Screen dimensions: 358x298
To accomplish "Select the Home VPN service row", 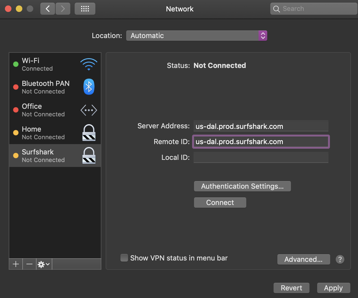I will 55,133.
